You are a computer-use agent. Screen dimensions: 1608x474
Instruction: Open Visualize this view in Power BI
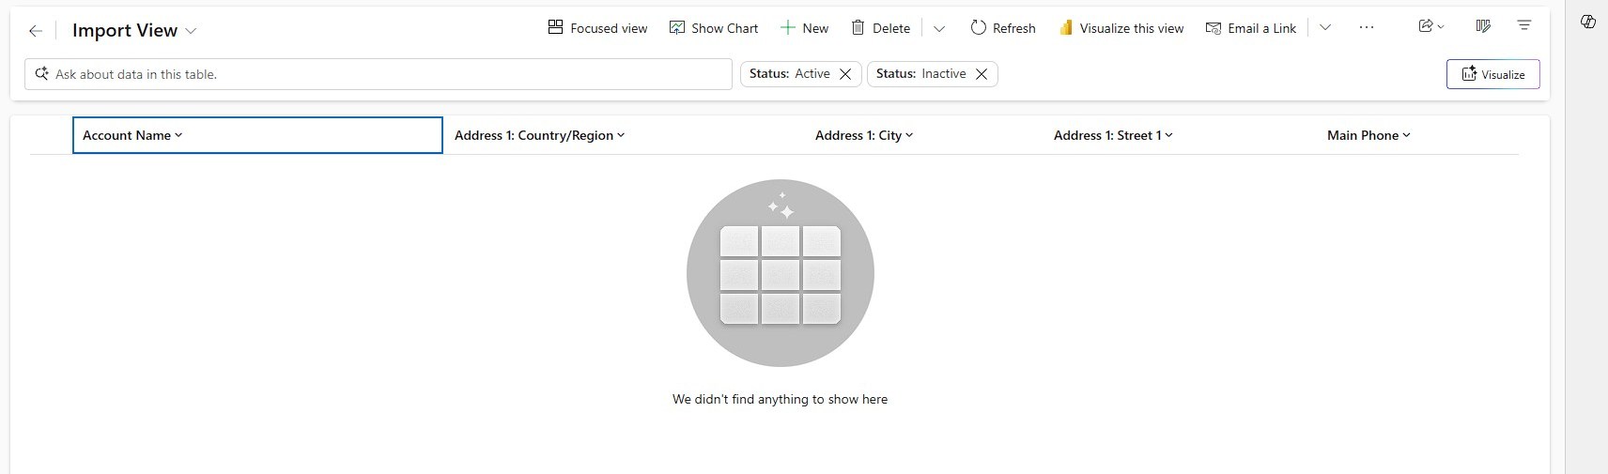[1121, 28]
